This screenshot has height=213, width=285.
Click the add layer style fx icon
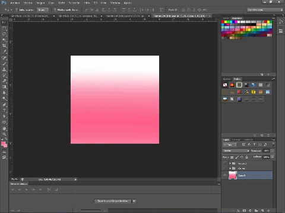click(x=238, y=211)
